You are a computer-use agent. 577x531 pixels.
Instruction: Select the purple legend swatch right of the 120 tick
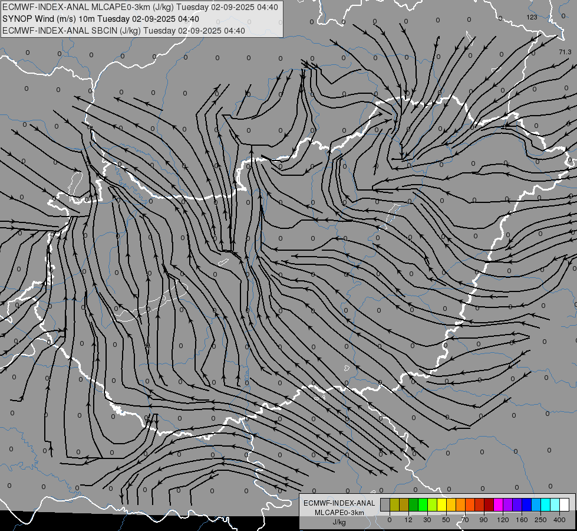coord(508,504)
